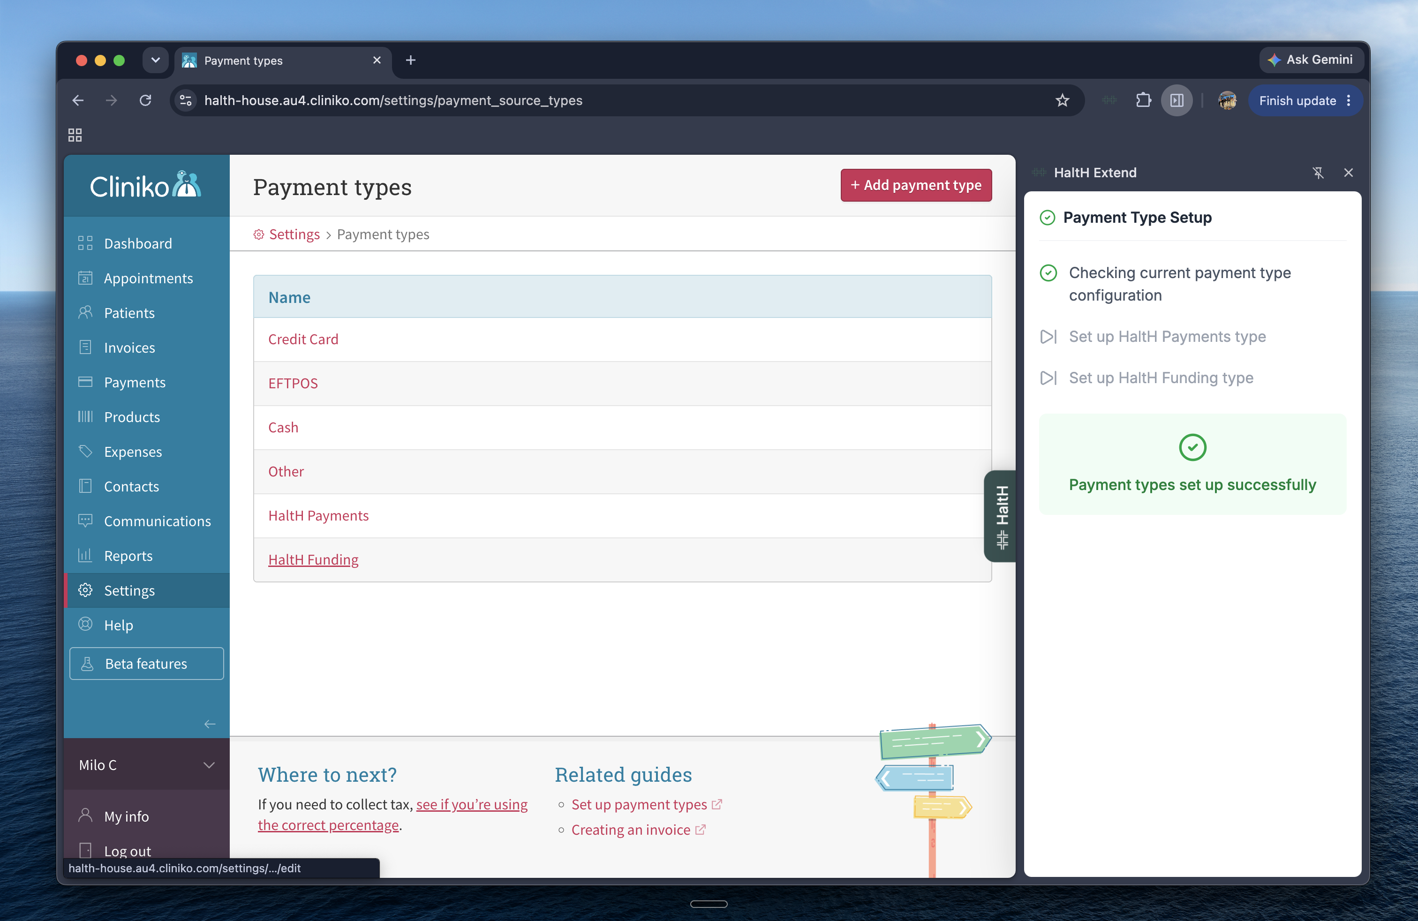The height and width of the screenshot is (921, 1418).
Task: Bookmark this page with star icon
Action: coord(1062,100)
